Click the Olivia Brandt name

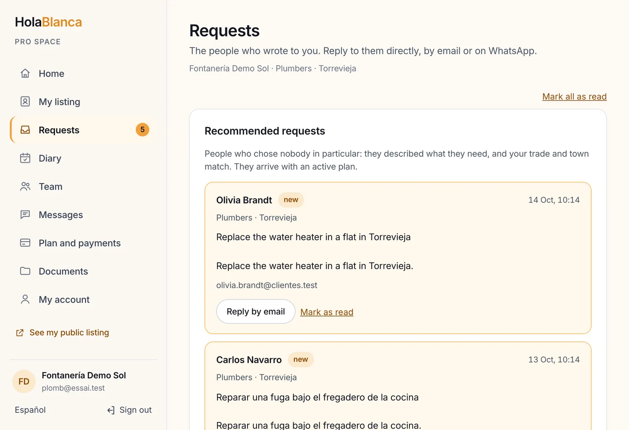coord(244,200)
